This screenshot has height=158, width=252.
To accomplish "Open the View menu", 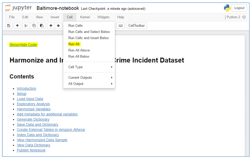I will click(x=40, y=17).
